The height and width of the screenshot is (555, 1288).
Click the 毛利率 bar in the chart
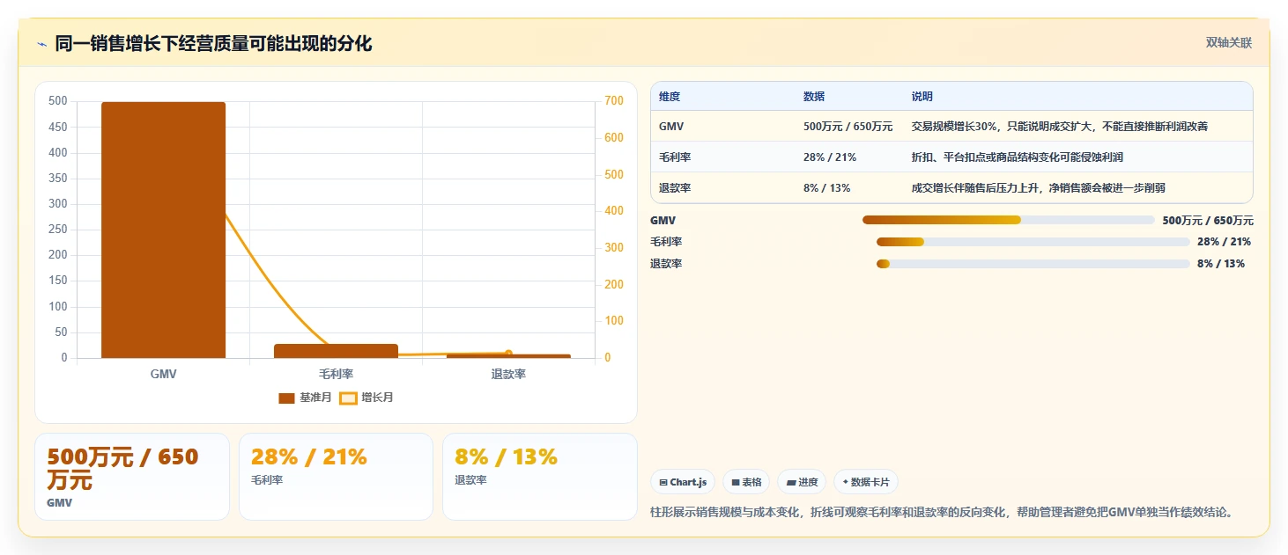(336, 351)
